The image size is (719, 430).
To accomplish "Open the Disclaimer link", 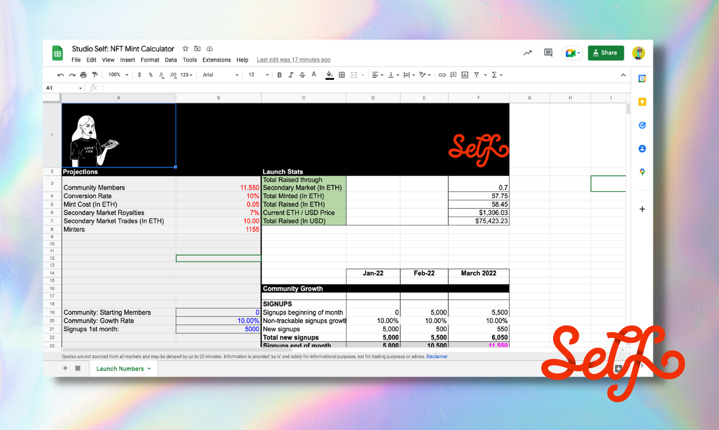I will 437,356.
